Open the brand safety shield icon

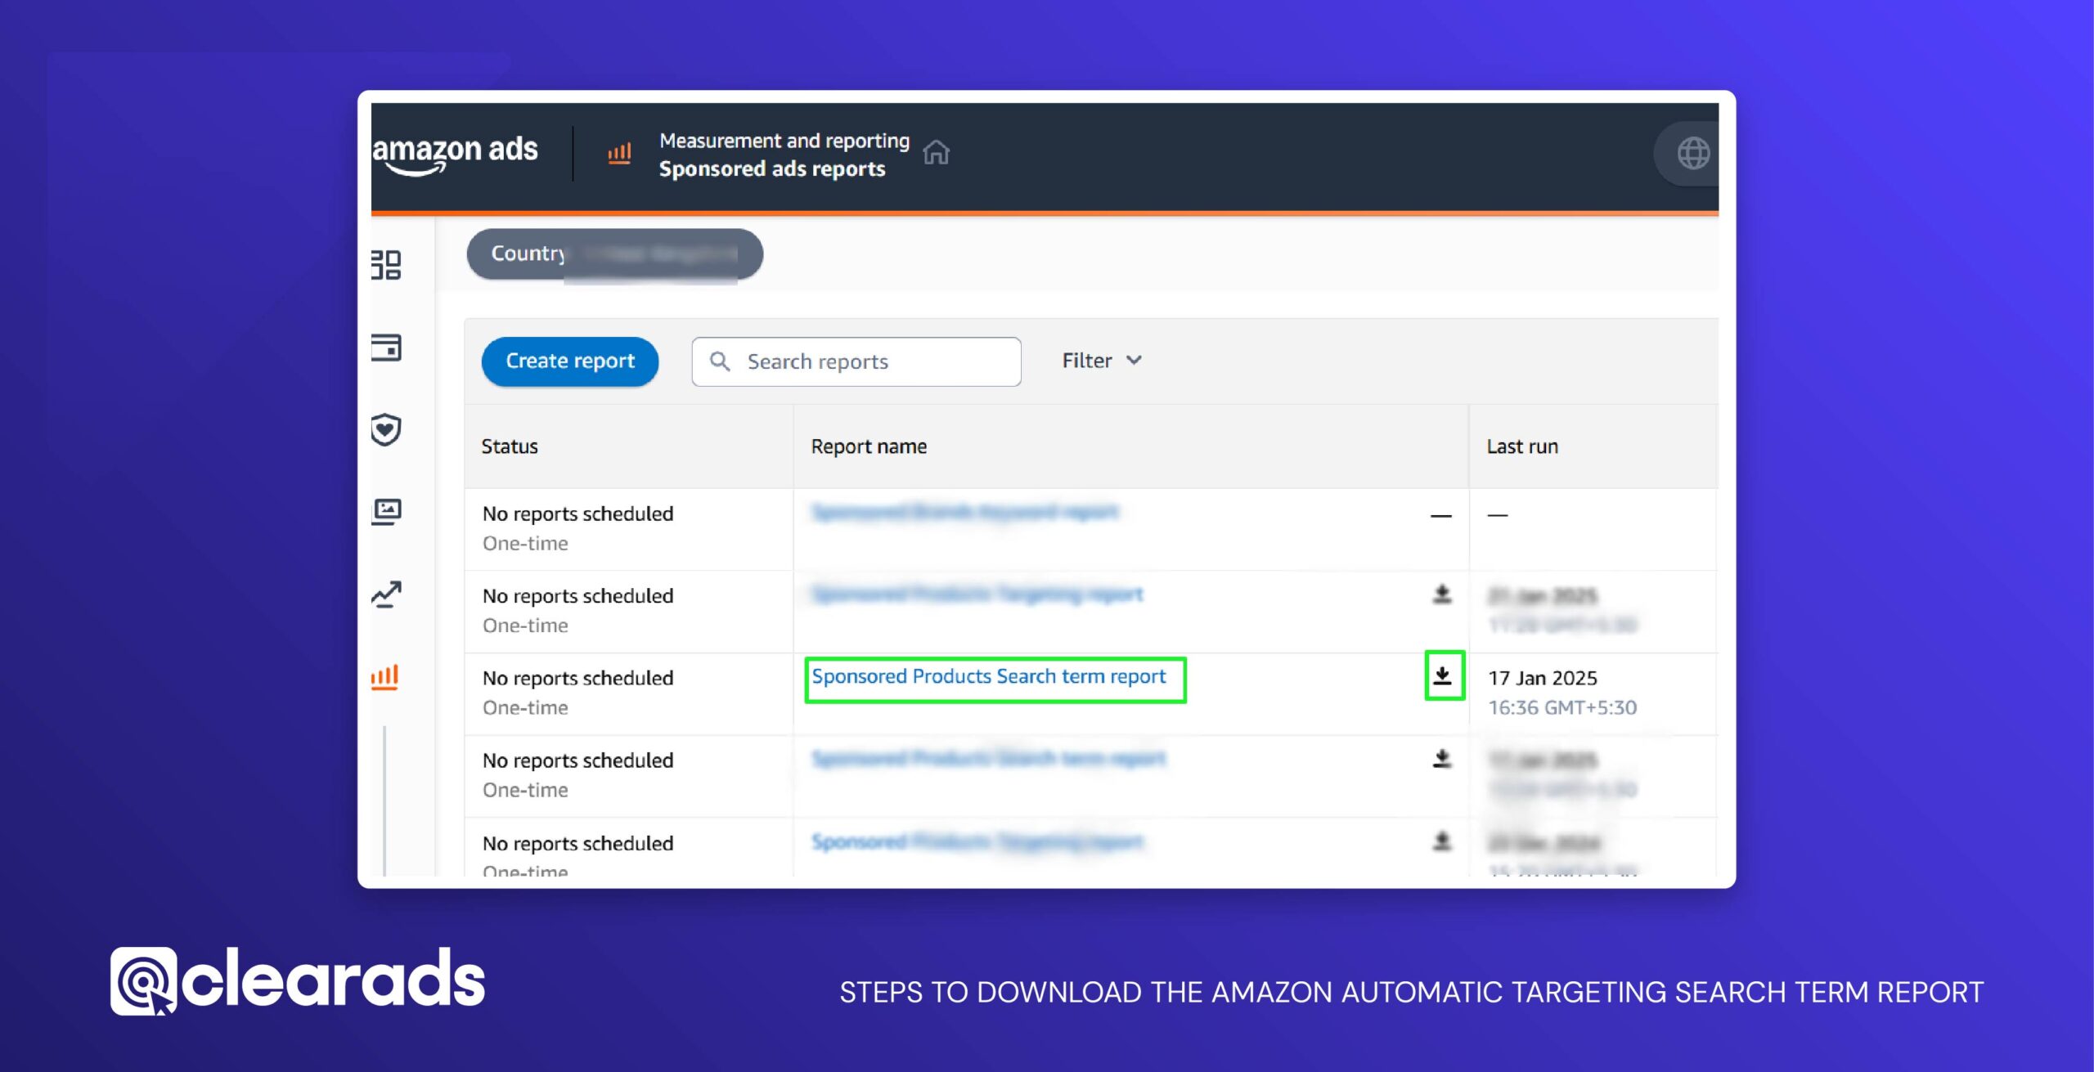[x=387, y=430]
